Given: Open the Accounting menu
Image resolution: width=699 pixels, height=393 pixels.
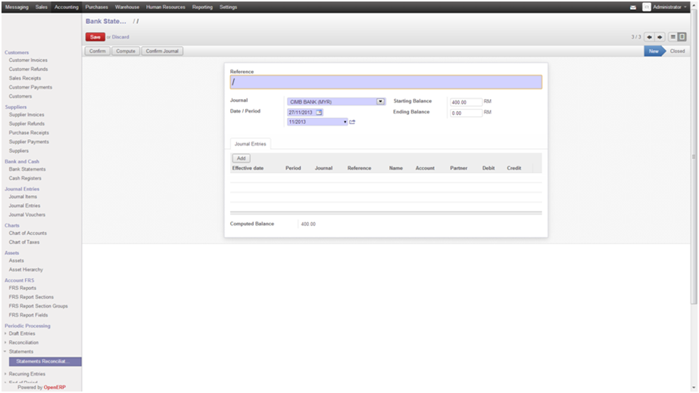Looking at the screenshot, I should pyautogui.click(x=67, y=7).
